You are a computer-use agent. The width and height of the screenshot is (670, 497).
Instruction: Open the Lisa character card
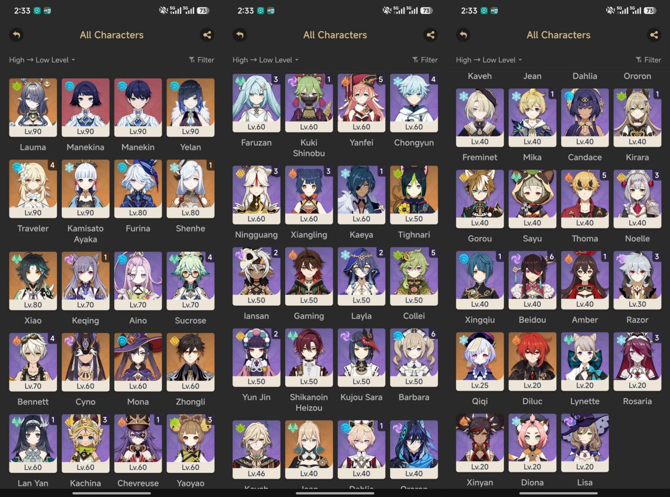585,443
